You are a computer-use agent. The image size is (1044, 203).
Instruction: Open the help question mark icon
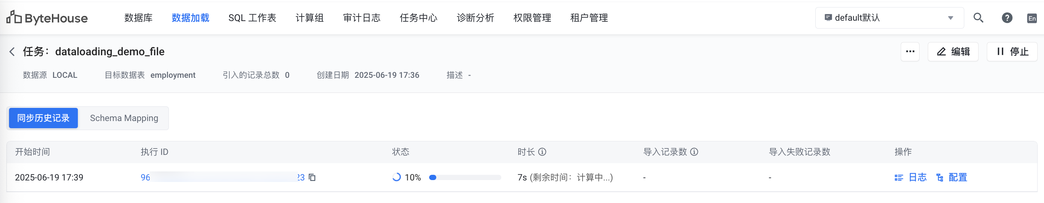click(1007, 18)
